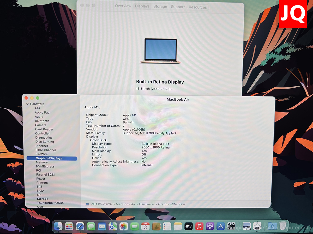Click Graphics/Displays in path bar
Viewport: 313px width, 234px height.
click(x=172, y=204)
